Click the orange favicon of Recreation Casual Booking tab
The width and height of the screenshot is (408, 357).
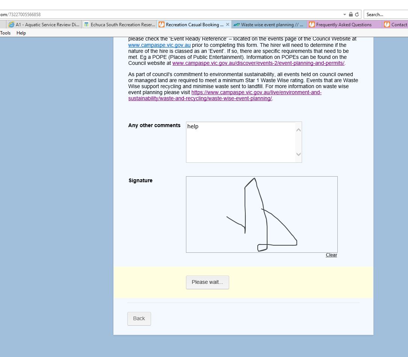pos(162,24)
